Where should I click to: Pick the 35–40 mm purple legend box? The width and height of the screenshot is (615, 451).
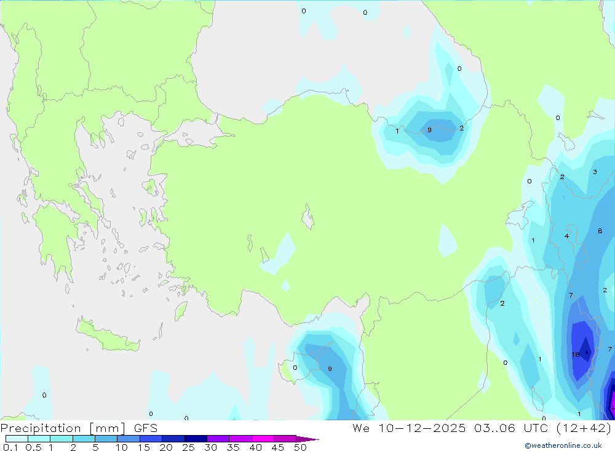point(240,439)
